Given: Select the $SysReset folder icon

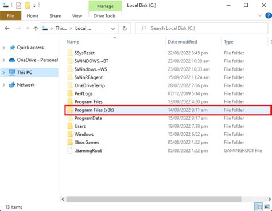Looking at the screenshot, I should (70, 53).
